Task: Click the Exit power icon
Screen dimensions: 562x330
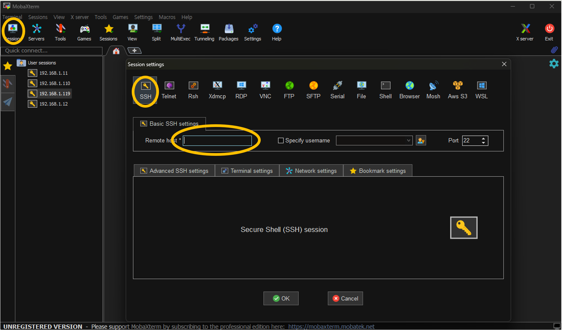Action: click(x=549, y=33)
